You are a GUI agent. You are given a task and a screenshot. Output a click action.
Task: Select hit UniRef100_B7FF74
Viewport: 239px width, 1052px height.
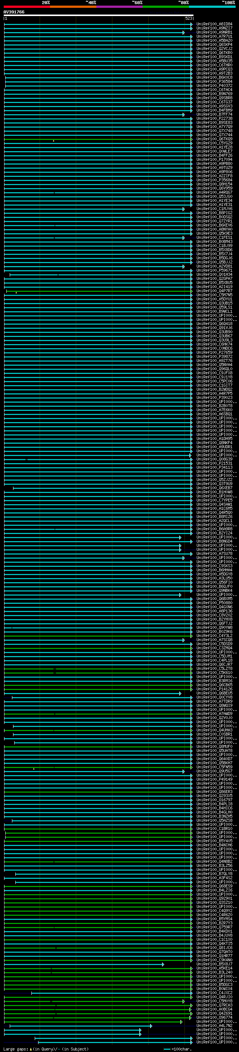[214, 114]
